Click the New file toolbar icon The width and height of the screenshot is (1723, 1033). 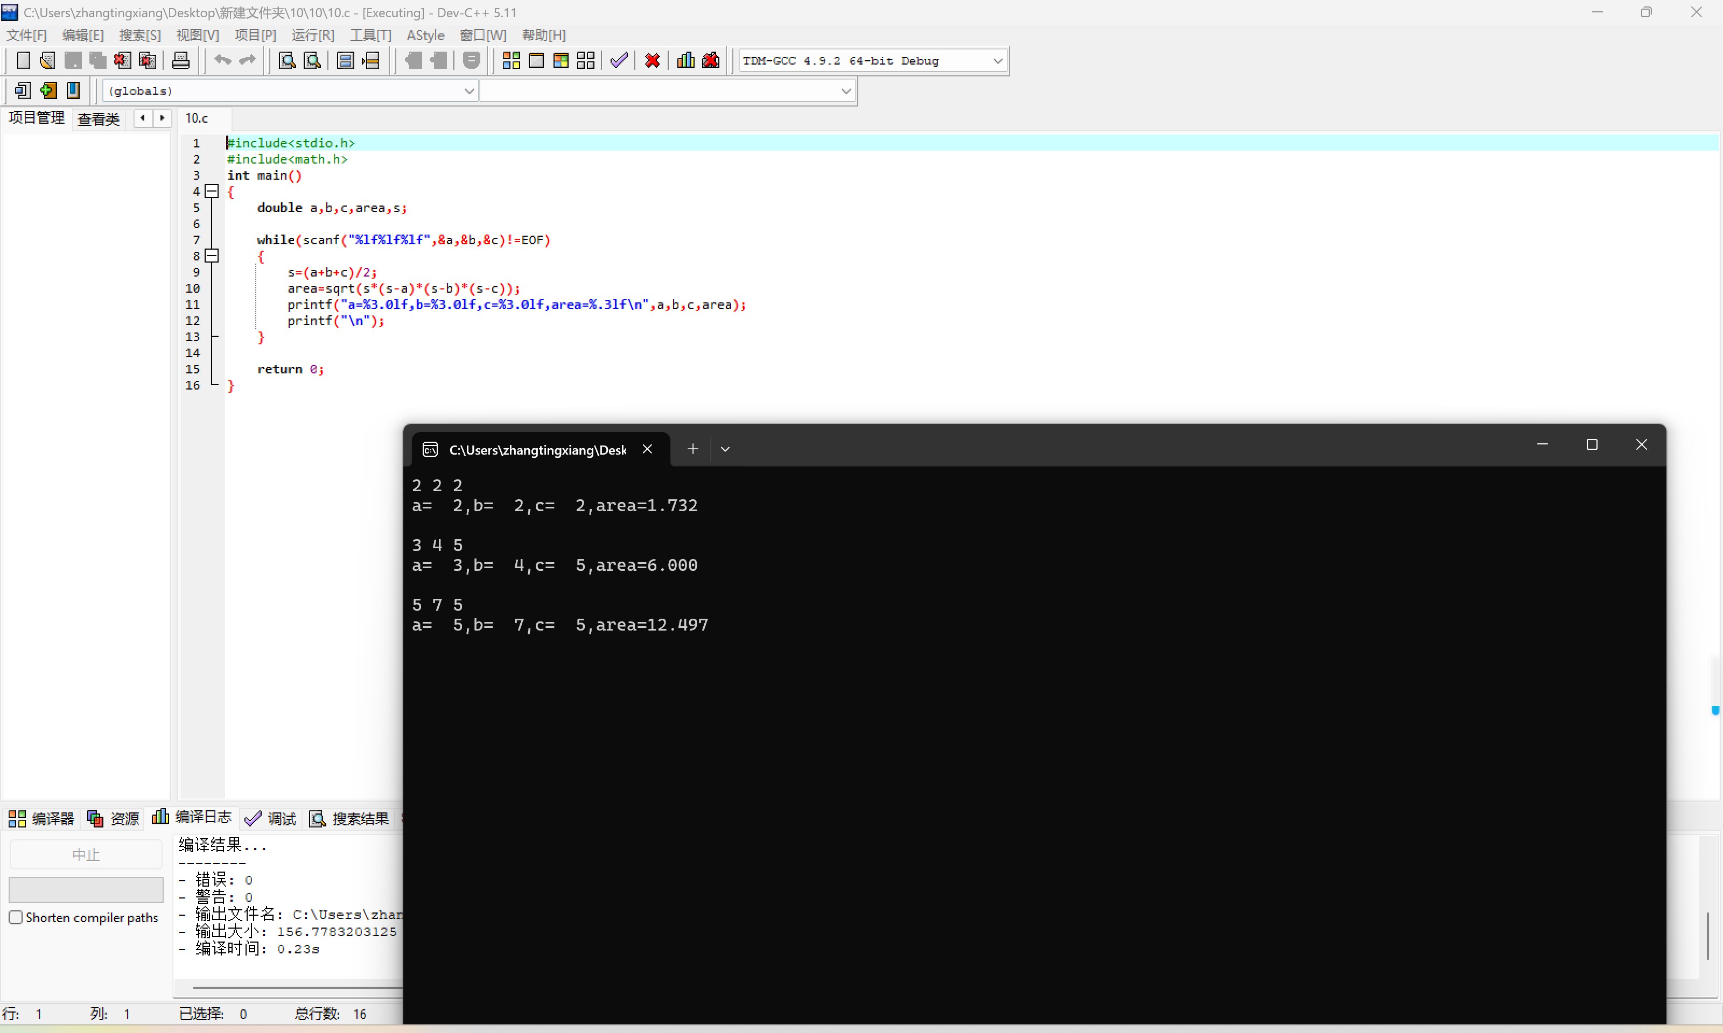click(23, 61)
